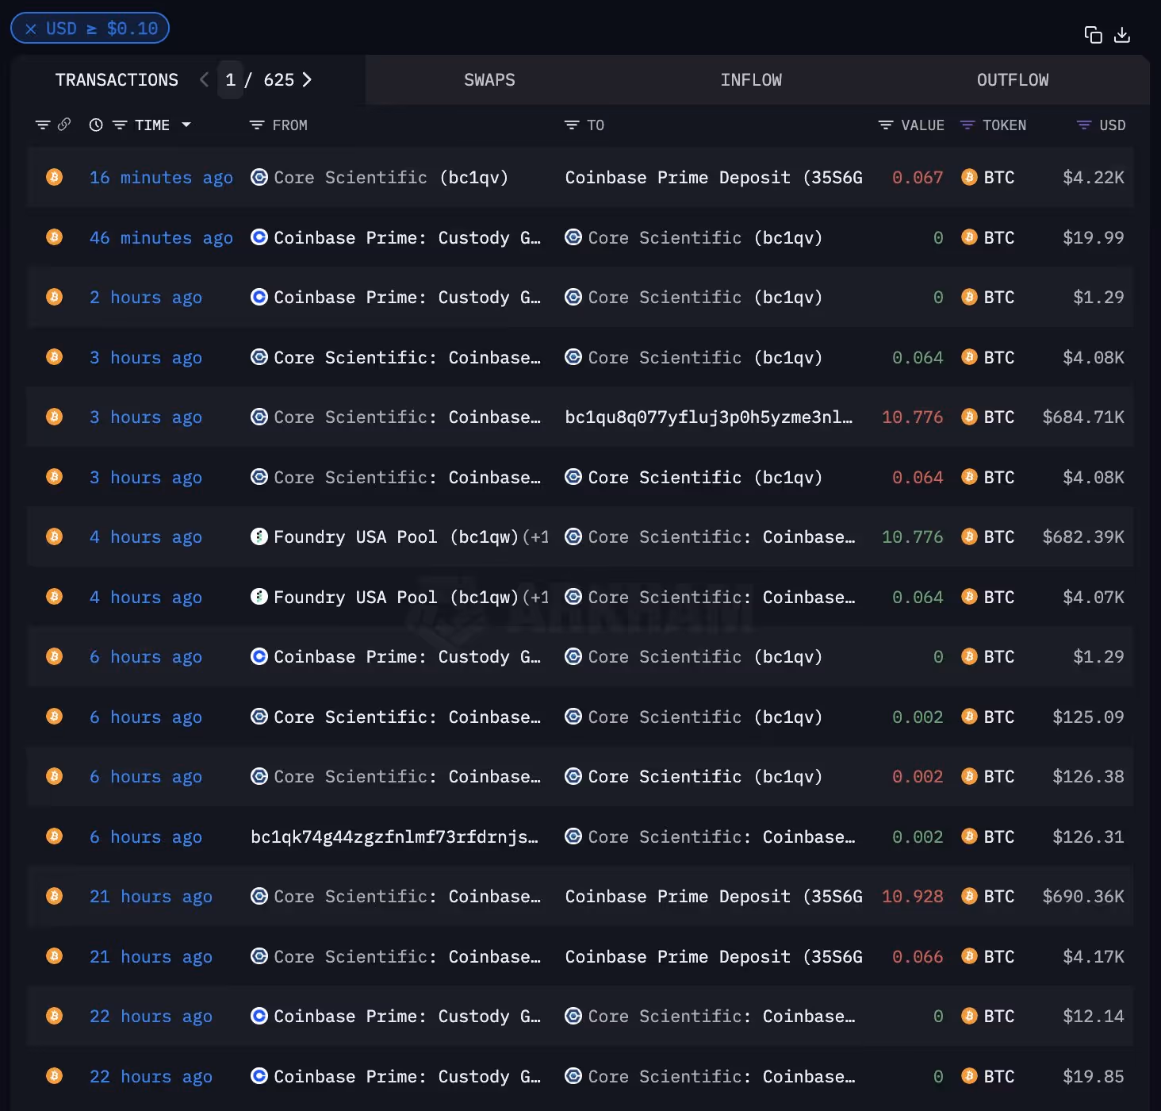This screenshot has height=1111, width=1161.
Task: Click the $19.85 USD amount
Action: [x=1094, y=1077]
